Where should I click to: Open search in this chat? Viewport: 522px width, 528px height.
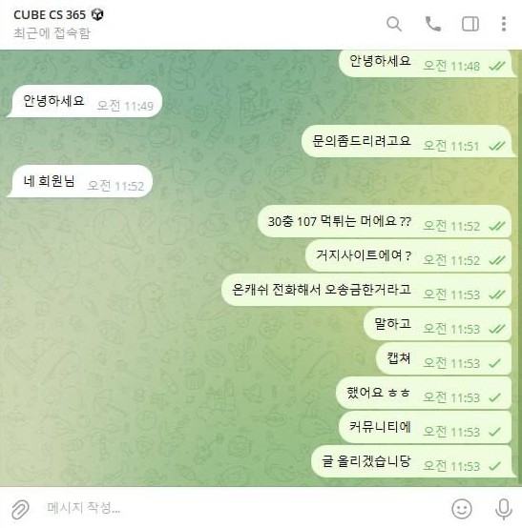click(x=394, y=24)
